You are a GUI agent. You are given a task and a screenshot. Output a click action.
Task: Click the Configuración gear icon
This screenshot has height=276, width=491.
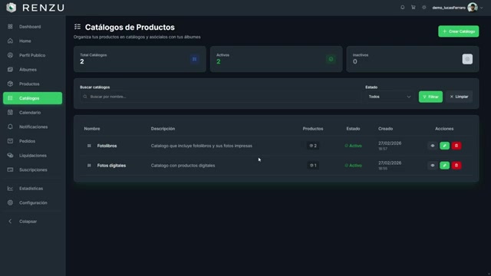click(x=10, y=202)
